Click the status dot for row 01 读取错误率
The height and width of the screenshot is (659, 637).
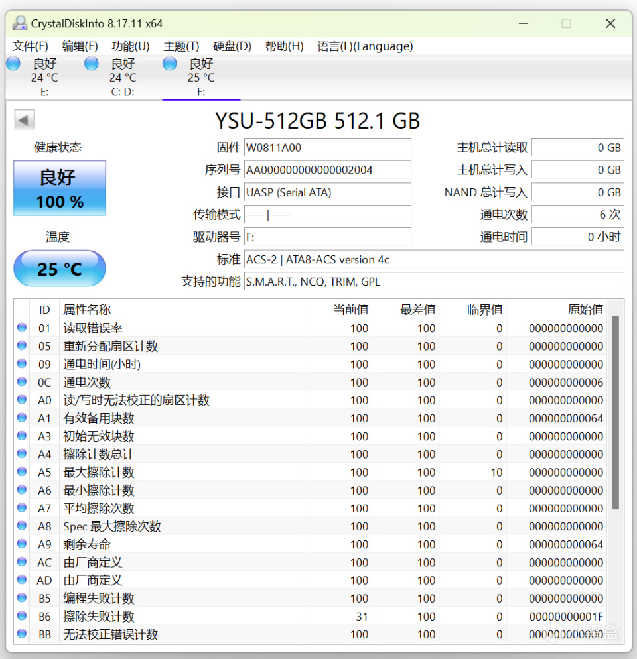pyautogui.click(x=22, y=328)
